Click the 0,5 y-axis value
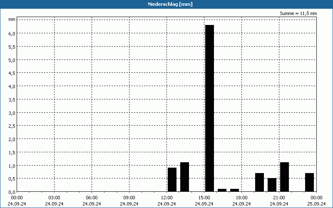This screenshot has width=333, height=208. tap(12, 179)
